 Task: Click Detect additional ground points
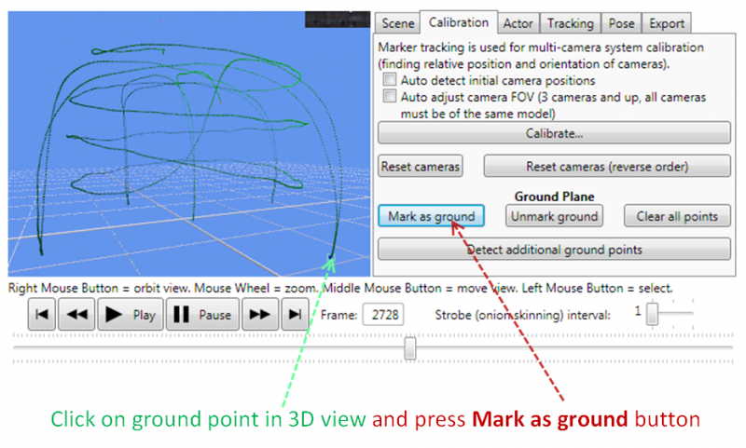pos(554,250)
